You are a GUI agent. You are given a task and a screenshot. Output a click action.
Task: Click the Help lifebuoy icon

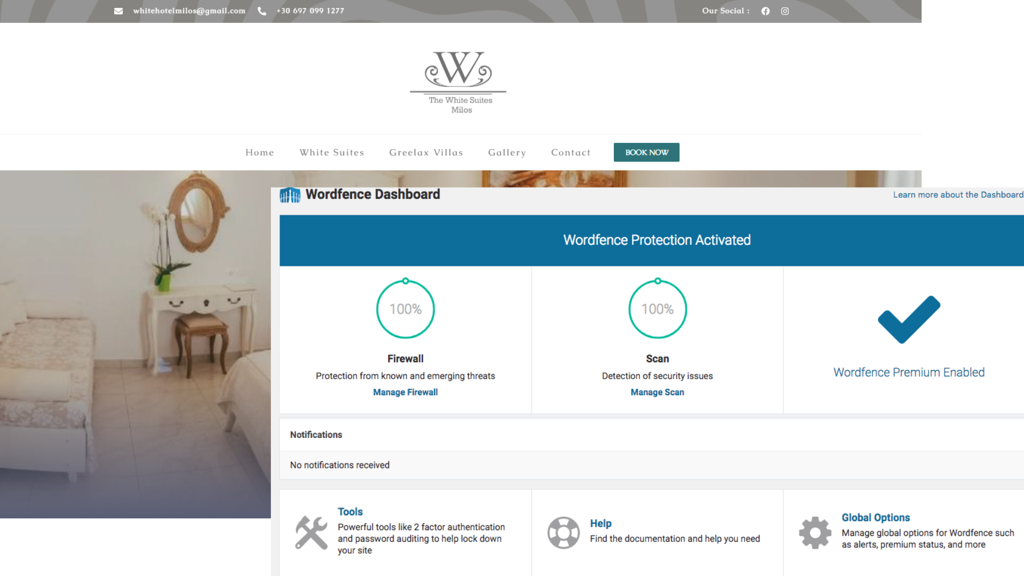[564, 532]
